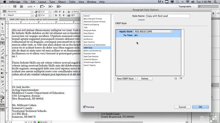Click the Underline icon
This screenshot has height=123, width=220.
coord(64,12)
